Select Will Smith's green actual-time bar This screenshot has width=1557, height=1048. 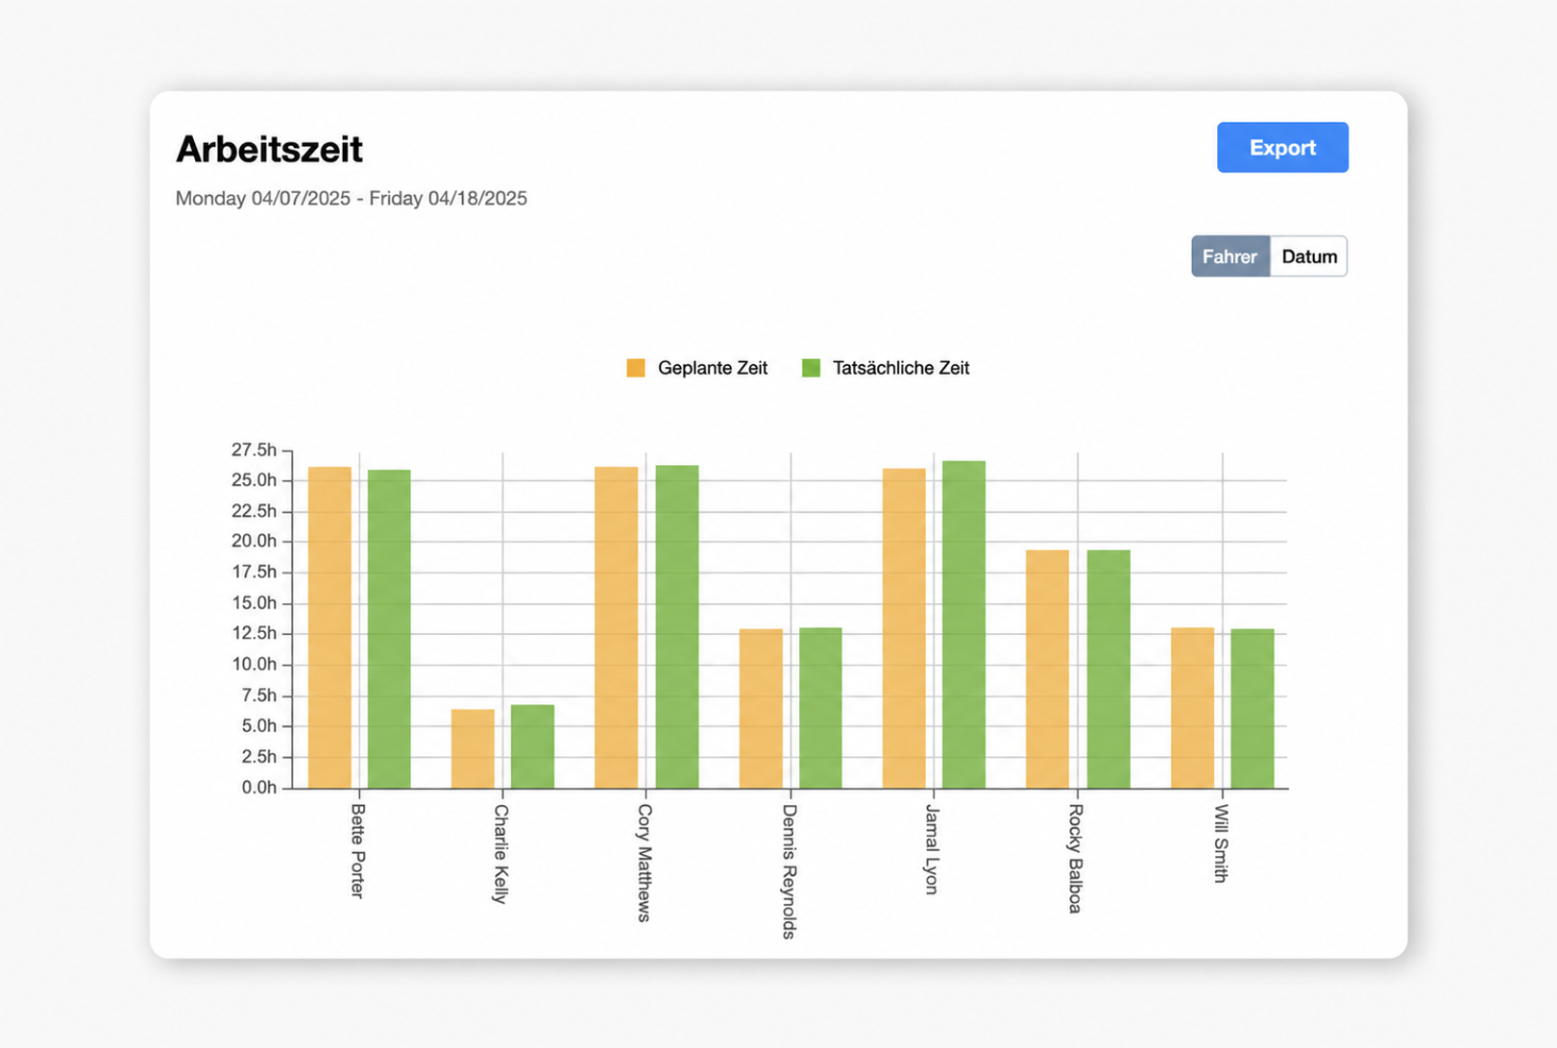[1253, 709]
